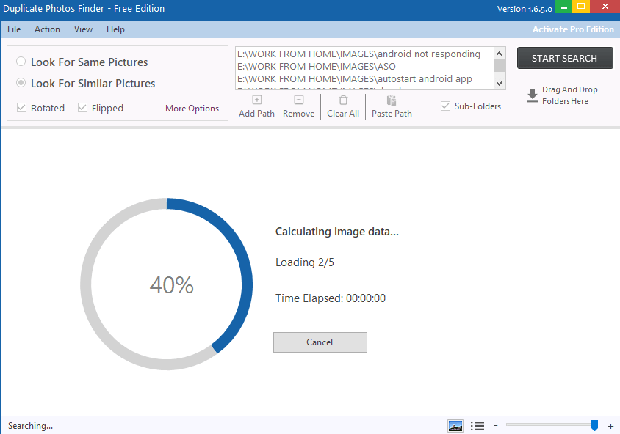This screenshot has height=434, width=620.
Task: Click the path list scrollbar thumb
Action: [500, 65]
